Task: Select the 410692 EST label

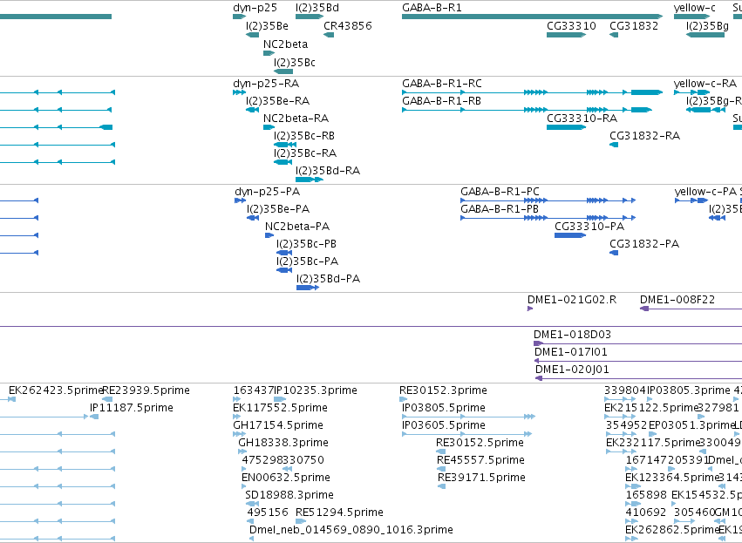Action: click(645, 512)
